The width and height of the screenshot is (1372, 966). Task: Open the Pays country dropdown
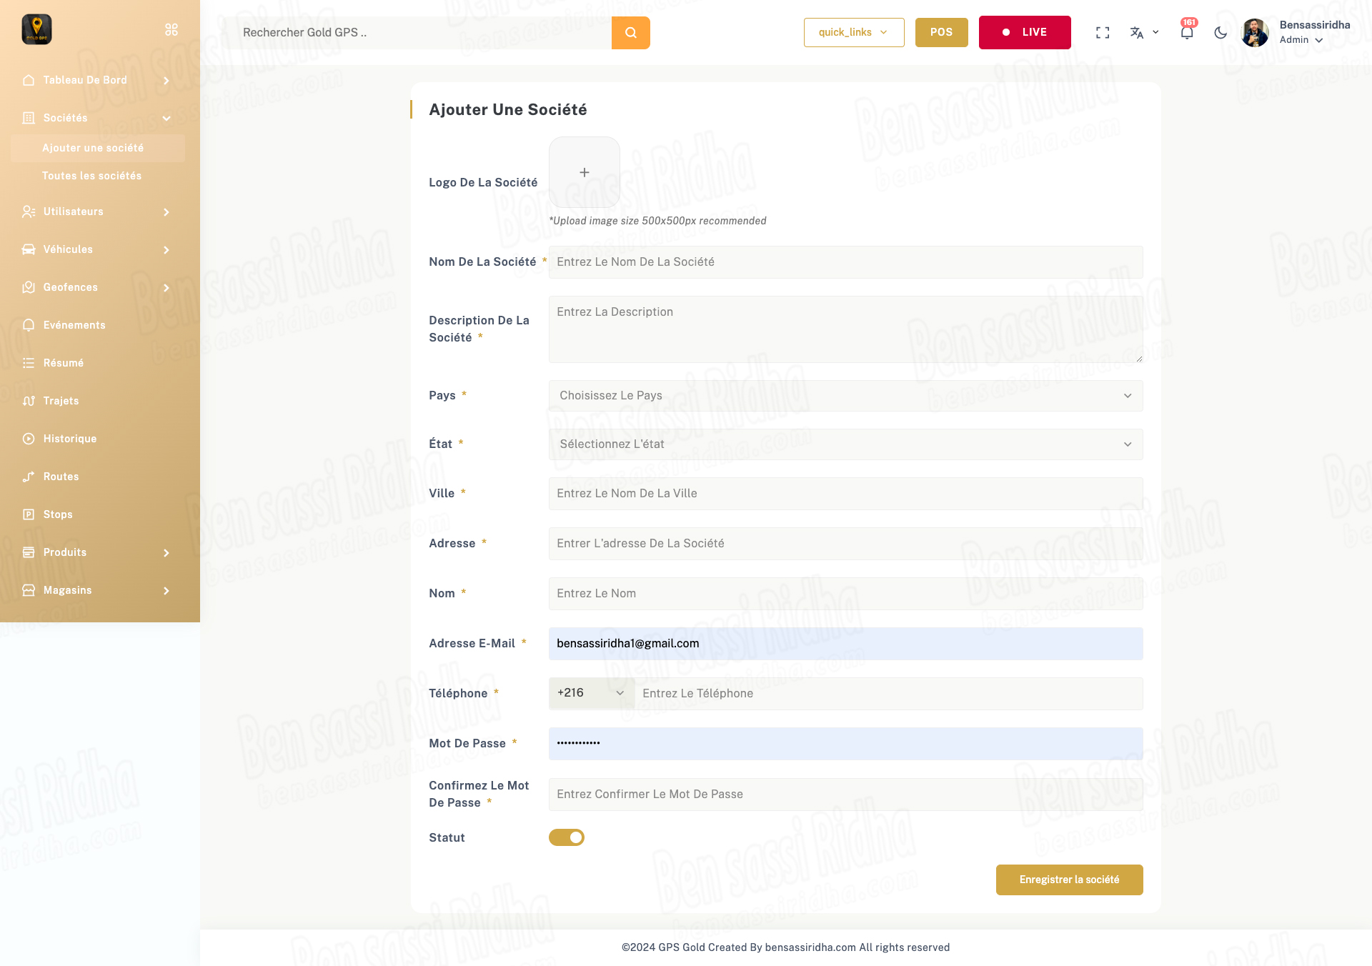tap(845, 396)
